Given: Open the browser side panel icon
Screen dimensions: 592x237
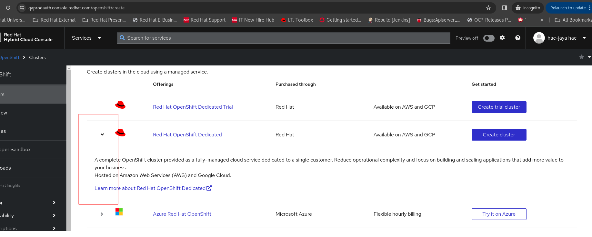Looking at the screenshot, I should tap(505, 8).
